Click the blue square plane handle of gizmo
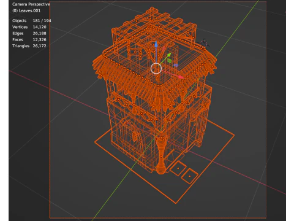The image size is (294, 221). coord(176,65)
